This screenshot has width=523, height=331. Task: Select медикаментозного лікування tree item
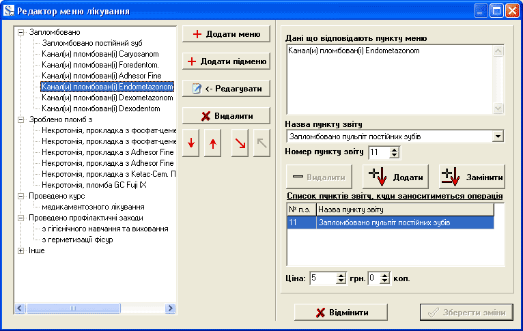tap(93, 207)
